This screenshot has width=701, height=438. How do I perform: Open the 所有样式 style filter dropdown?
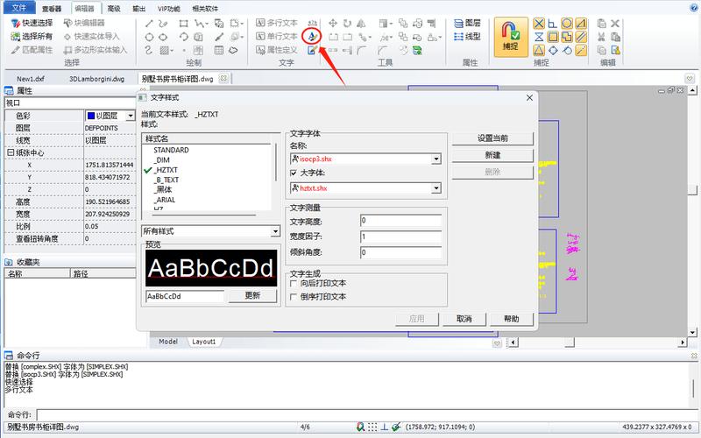275,231
